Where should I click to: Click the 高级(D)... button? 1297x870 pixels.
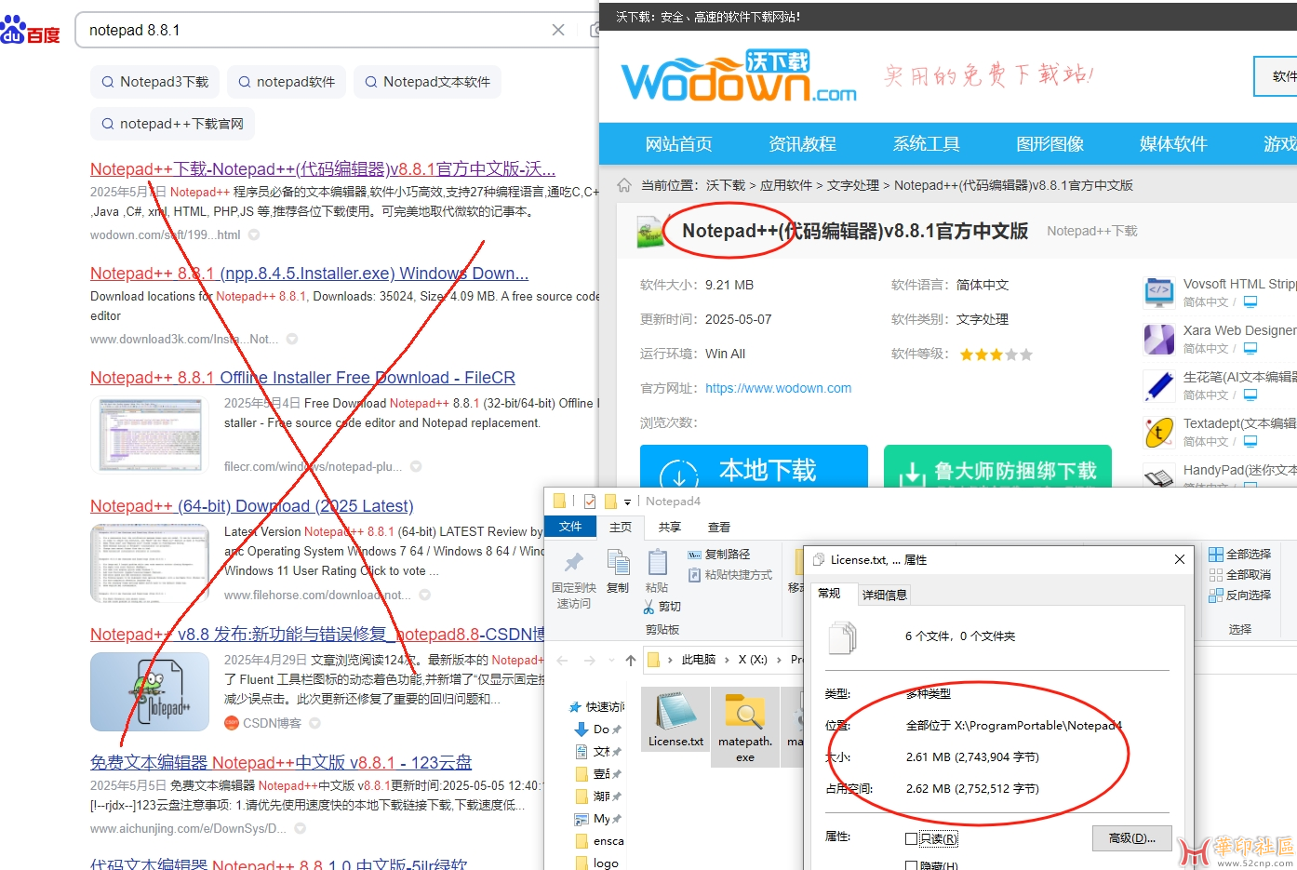(x=1131, y=838)
